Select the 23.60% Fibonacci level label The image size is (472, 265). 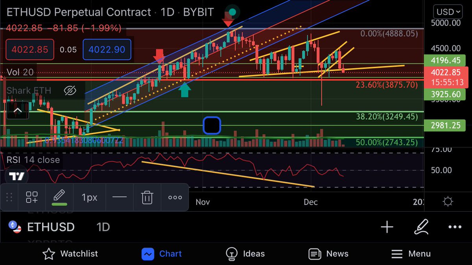[x=387, y=84]
